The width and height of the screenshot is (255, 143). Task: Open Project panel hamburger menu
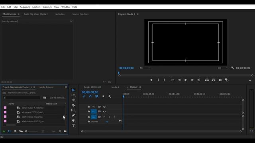click(34, 87)
